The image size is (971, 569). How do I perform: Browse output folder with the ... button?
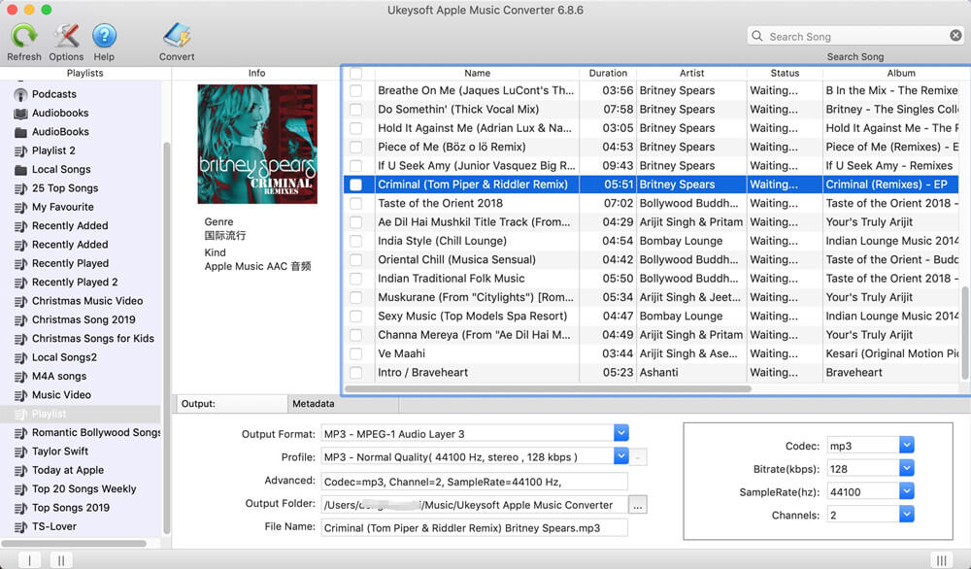(x=638, y=504)
